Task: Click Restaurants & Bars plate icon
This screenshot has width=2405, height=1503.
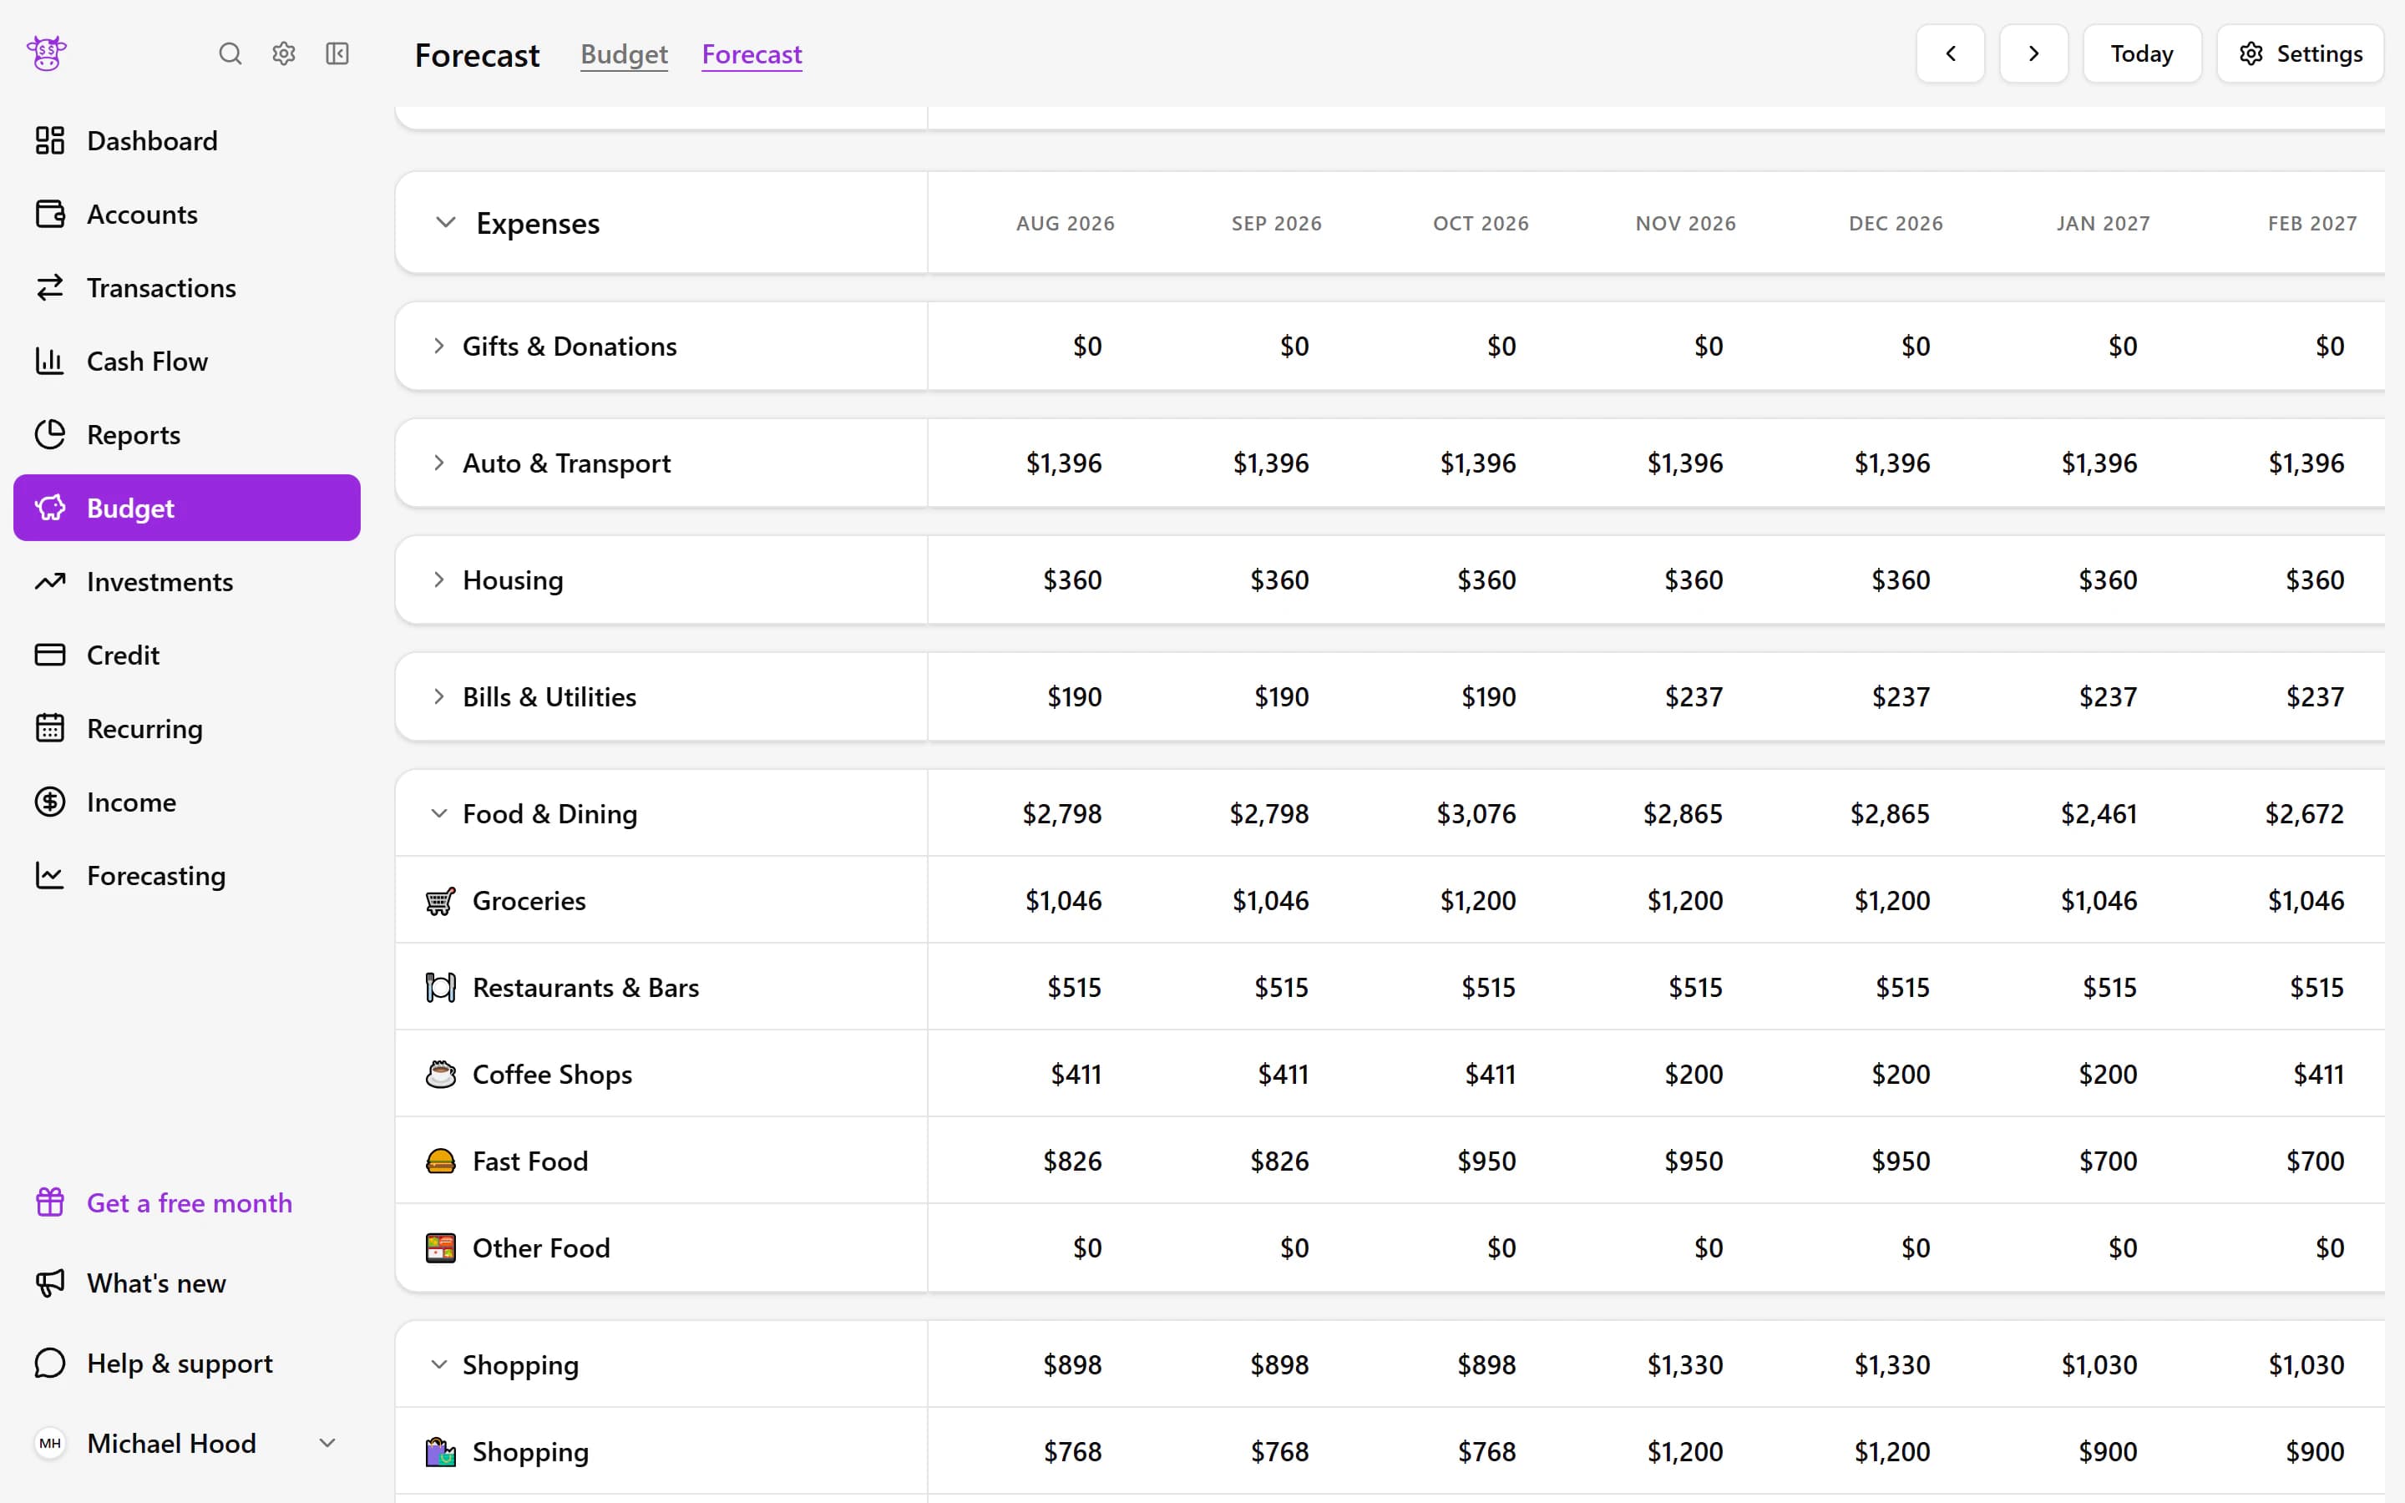Action: (x=440, y=987)
